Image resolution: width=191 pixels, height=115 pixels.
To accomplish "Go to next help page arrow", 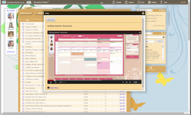I will [53, 19].
